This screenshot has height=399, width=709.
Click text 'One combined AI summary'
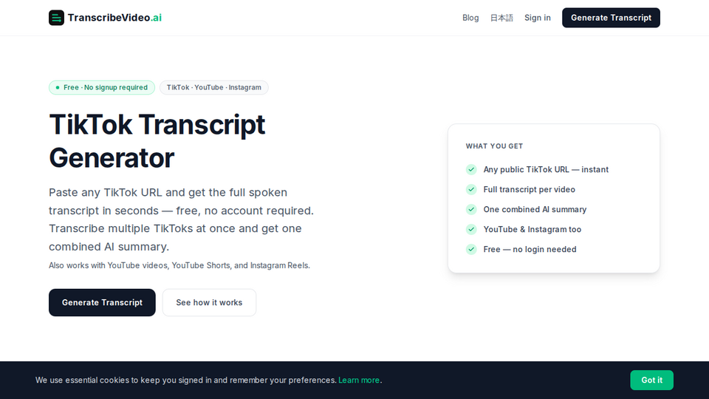pos(535,209)
